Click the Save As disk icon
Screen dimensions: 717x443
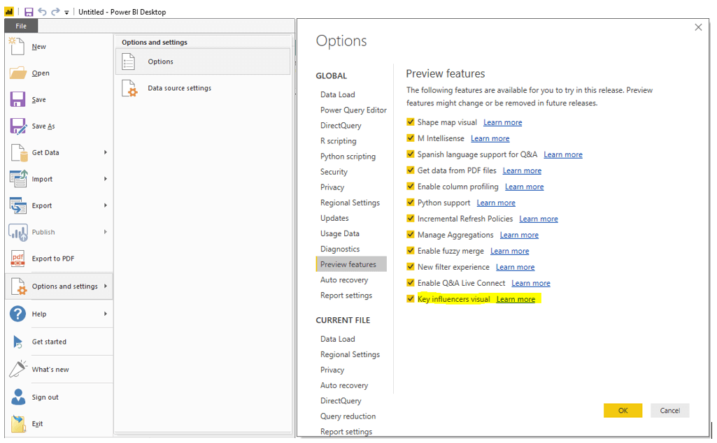18,126
